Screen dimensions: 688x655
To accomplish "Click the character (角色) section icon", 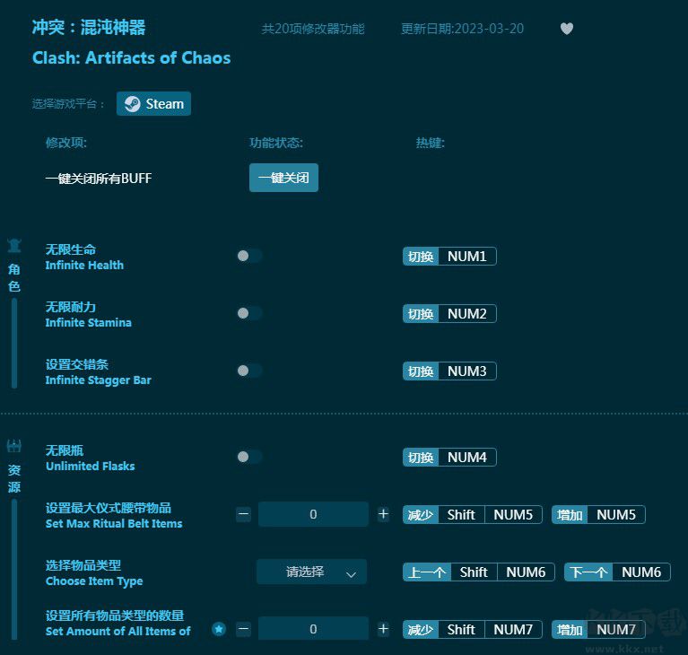I will tap(14, 246).
